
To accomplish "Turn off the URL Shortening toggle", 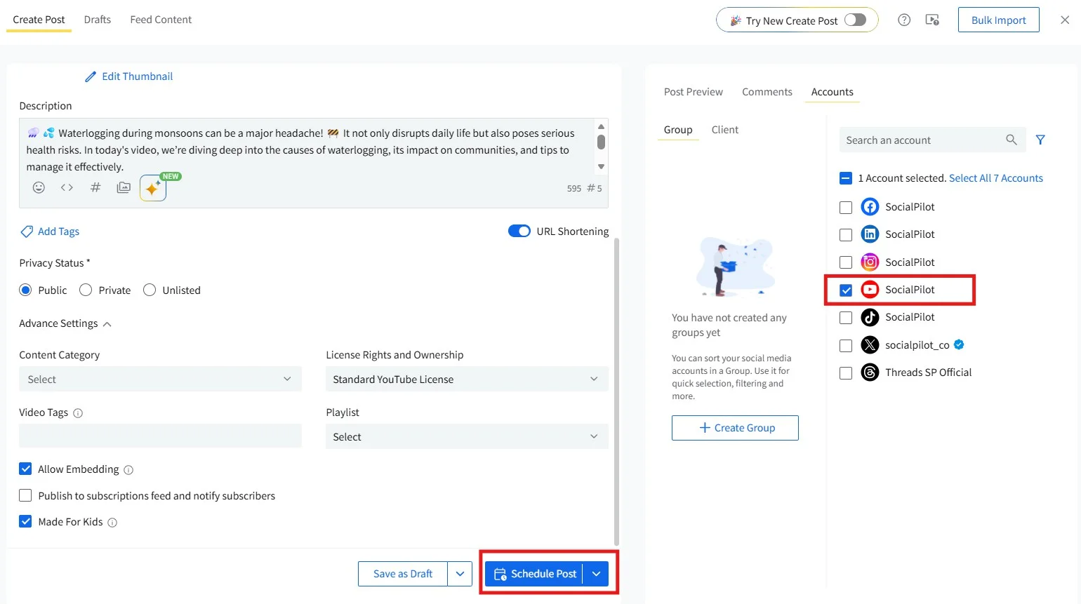I will [x=519, y=231].
